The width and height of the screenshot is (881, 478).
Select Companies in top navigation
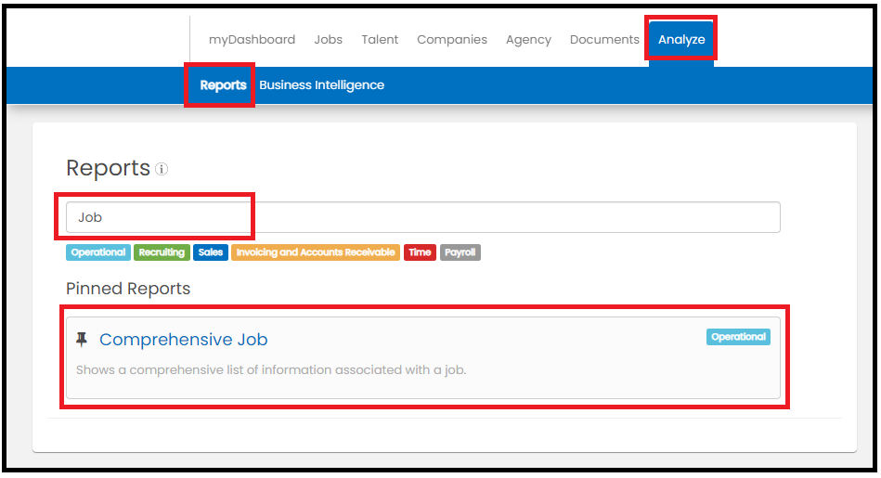point(451,40)
